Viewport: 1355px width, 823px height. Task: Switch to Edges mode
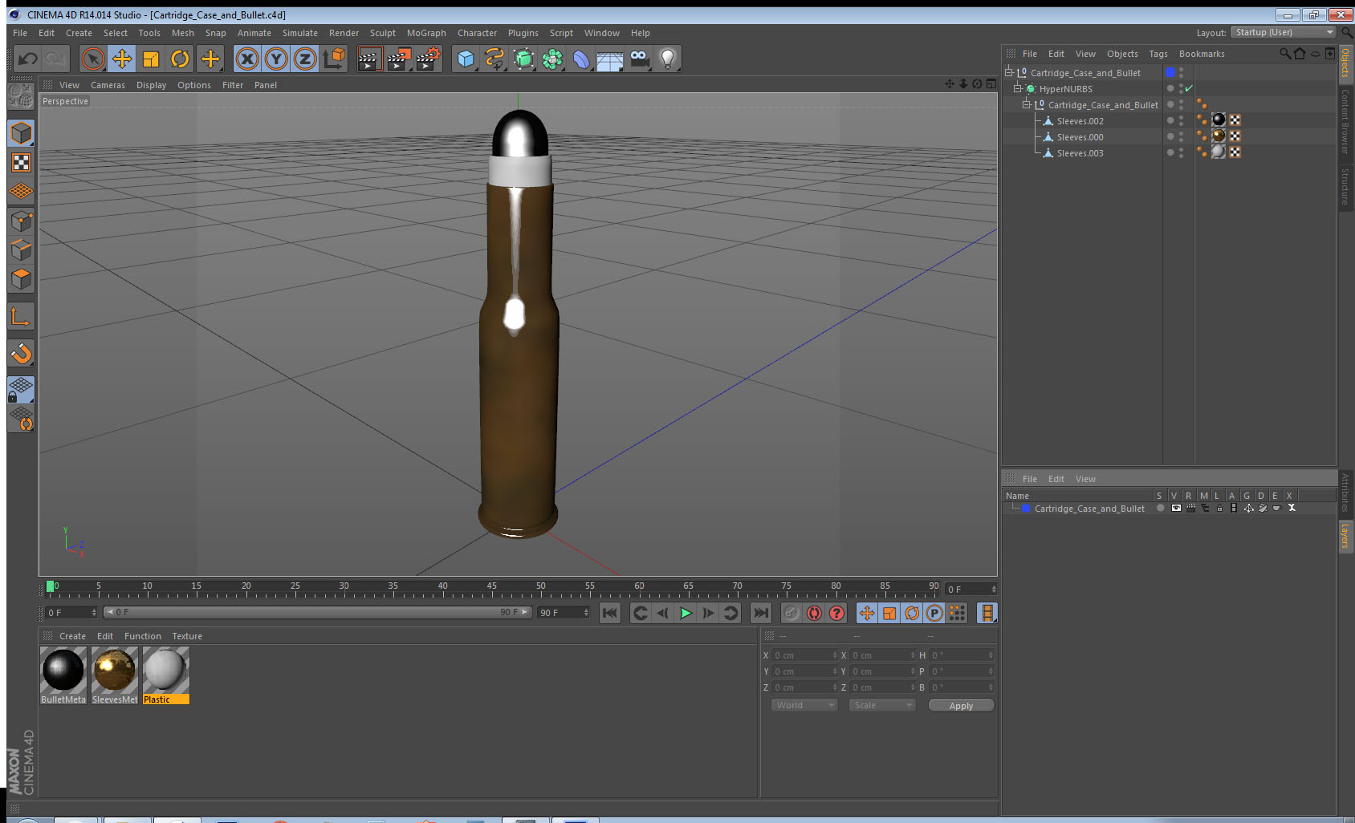pyautogui.click(x=21, y=250)
